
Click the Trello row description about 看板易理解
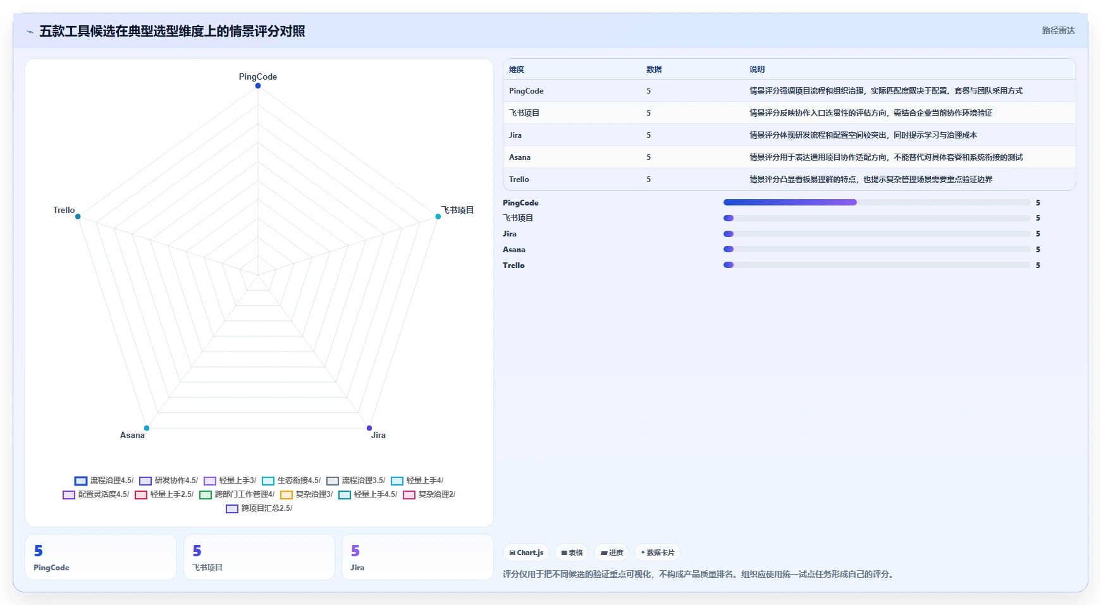click(x=871, y=180)
